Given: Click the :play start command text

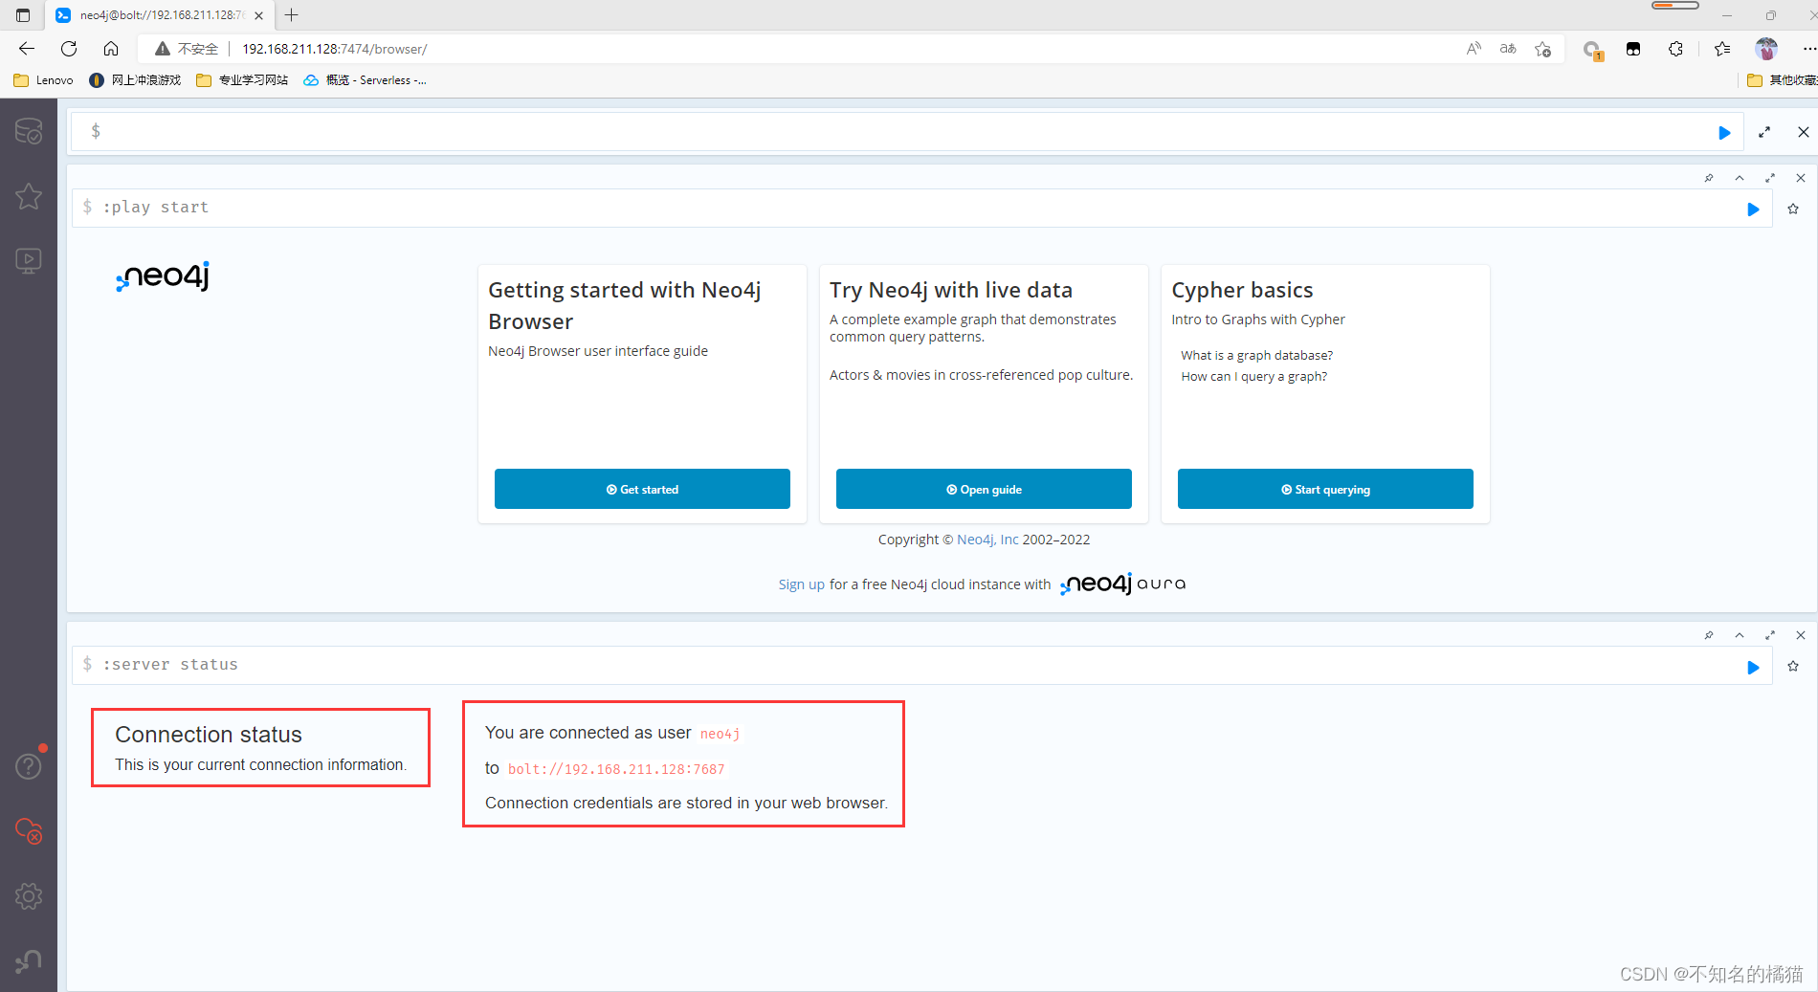Looking at the screenshot, I should 156,208.
